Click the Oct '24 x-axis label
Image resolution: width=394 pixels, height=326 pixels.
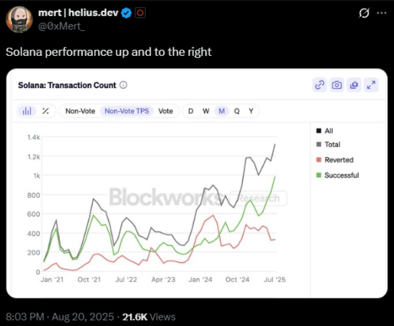coord(237,279)
